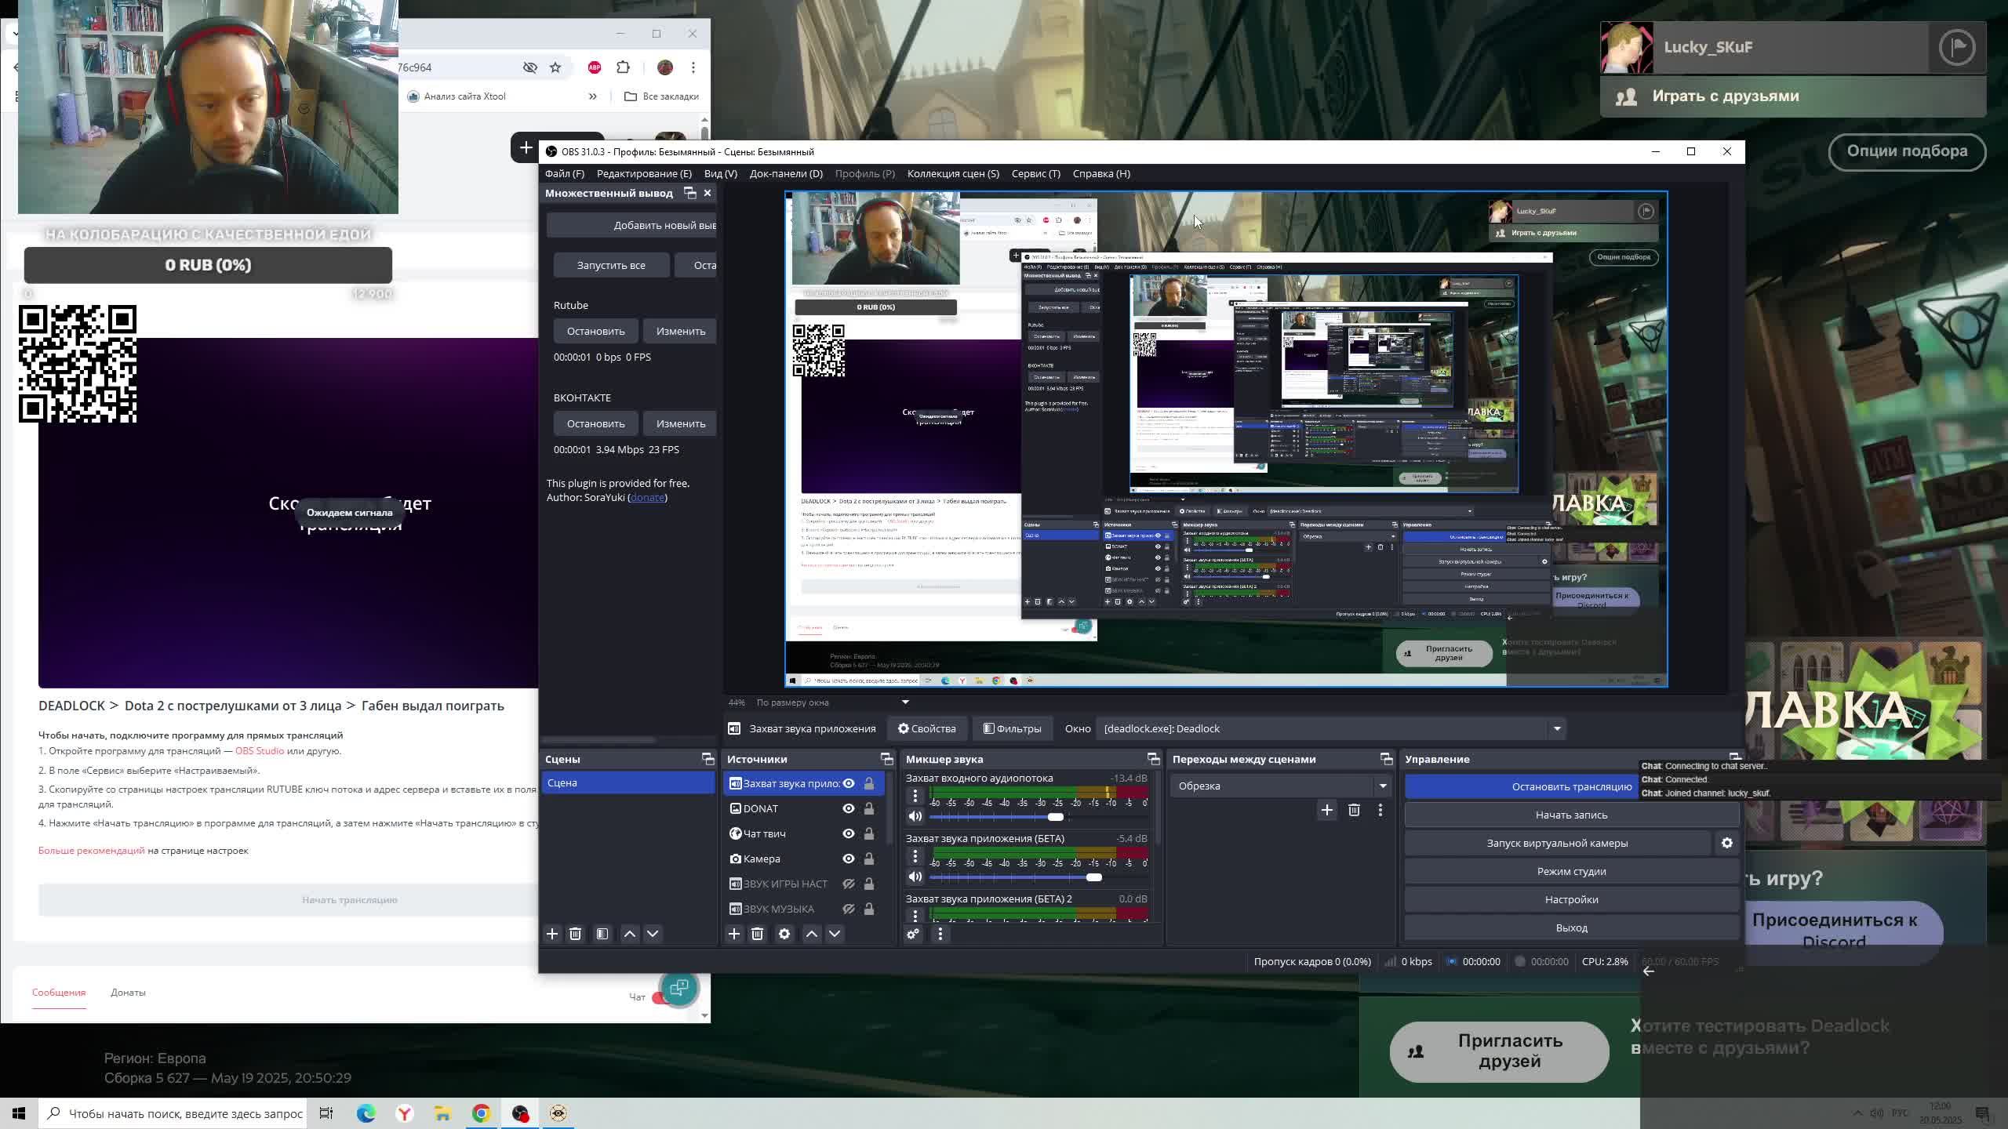Image resolution: width=2008 pixels, height=1129 pixels.
Task: Undock the Множественный вывод panel
Action: click(x=690, y=193)
